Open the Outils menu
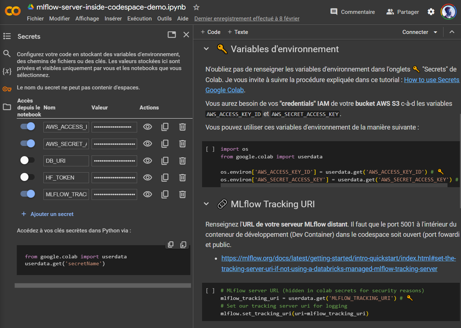Viewport: 461px width, 328px height. pos(164,19)
